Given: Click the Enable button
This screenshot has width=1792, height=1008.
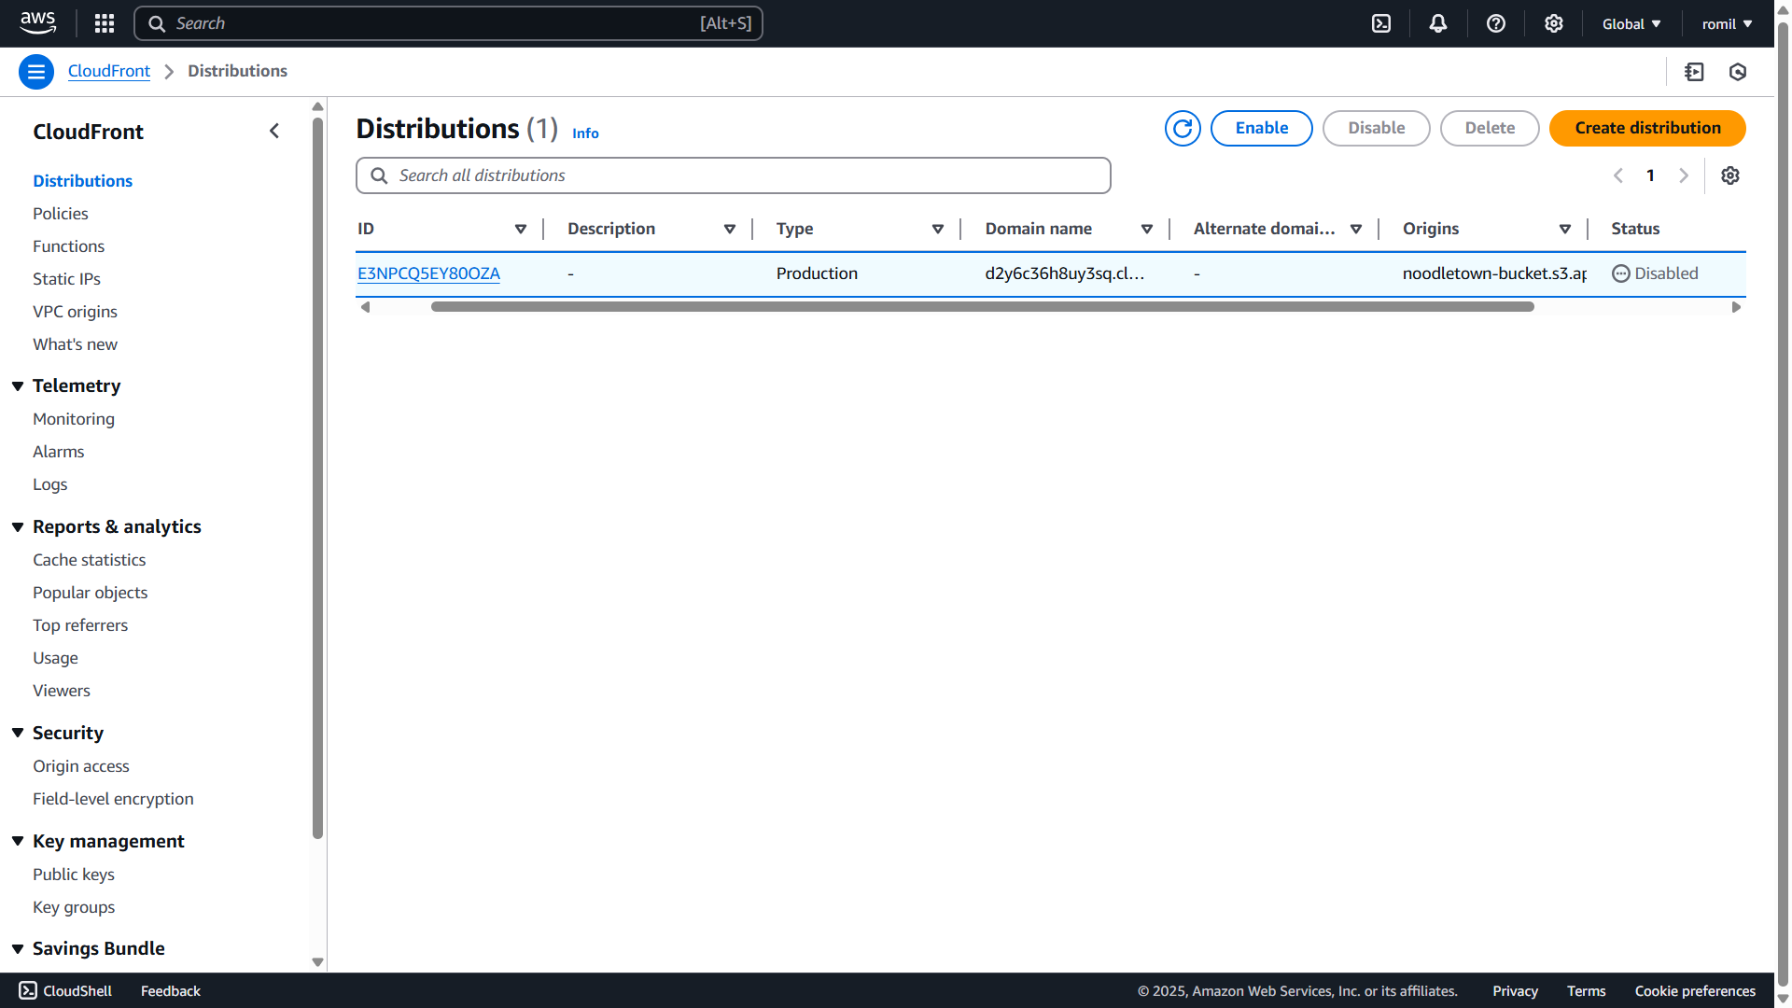Looking at the screenshot, I should click(x=1262, y=128).
